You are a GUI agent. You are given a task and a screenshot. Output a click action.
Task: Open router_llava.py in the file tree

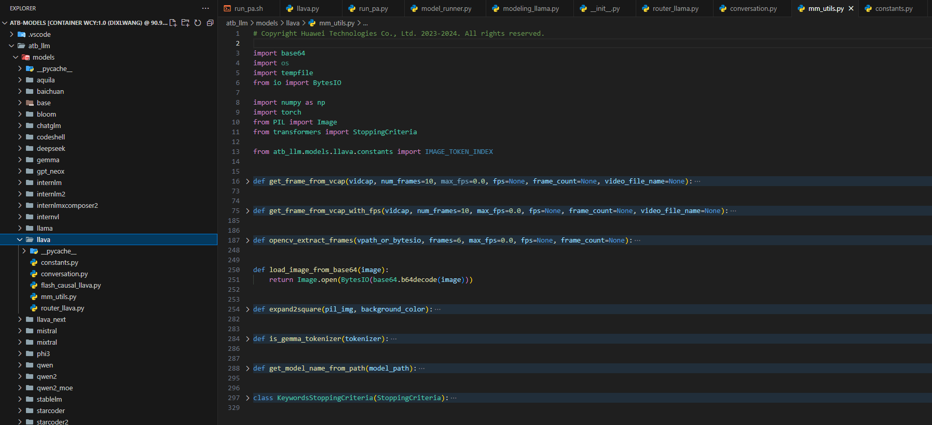tap(62, 308)
